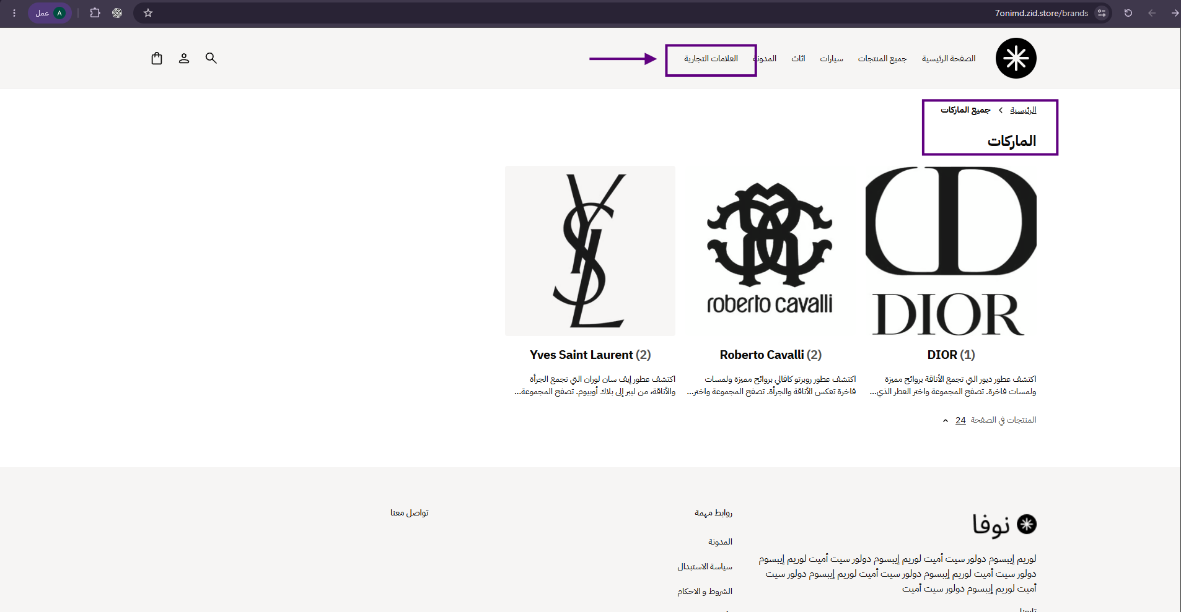The height and width of the screenshot is (612, 1181).
Task: Click the Roberto Cavalli logo thumbnail
Action: (x=770, y=251)
